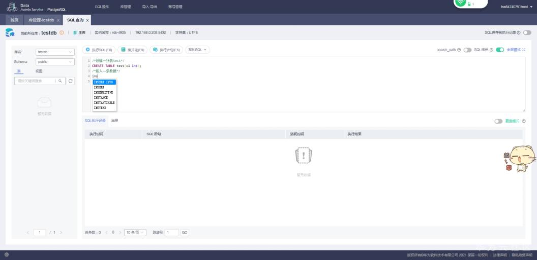
Task: Click 法律声明 link in footer
Action: click(x=500, y=255)
